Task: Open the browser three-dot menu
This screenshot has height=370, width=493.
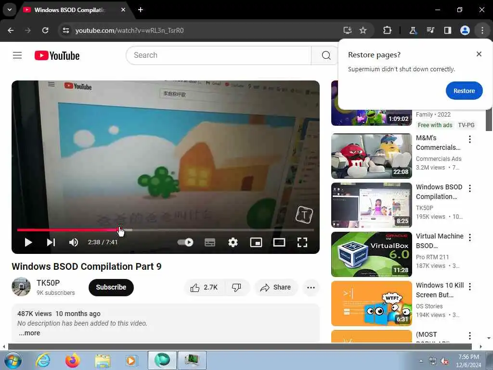Action: coord(482,30)
